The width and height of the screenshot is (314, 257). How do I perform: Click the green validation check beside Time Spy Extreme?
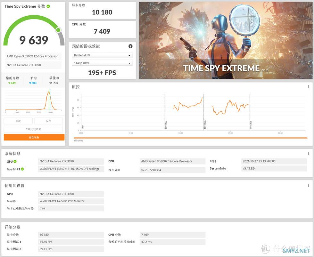(48, 6)
